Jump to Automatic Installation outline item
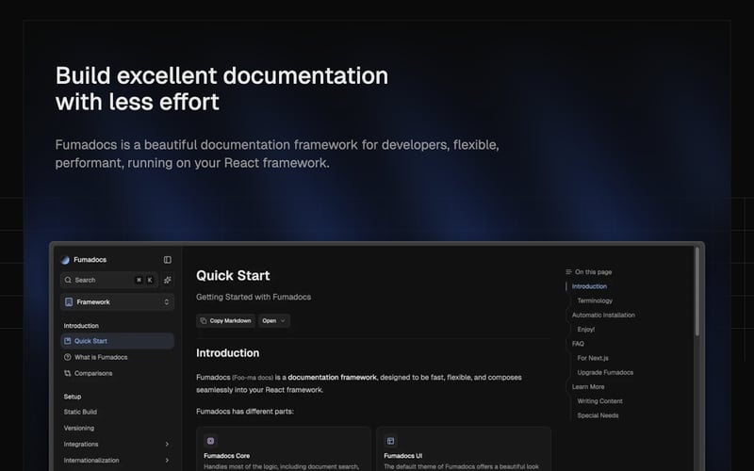Viewport: 754px width, 471px height. (x=603, y=316)
